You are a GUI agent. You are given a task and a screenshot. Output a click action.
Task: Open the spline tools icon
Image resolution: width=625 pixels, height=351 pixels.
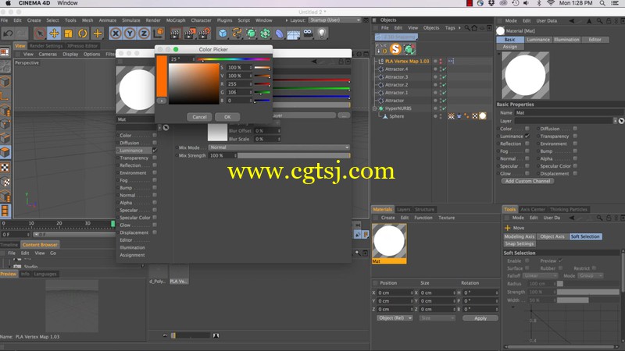(237, 34)
